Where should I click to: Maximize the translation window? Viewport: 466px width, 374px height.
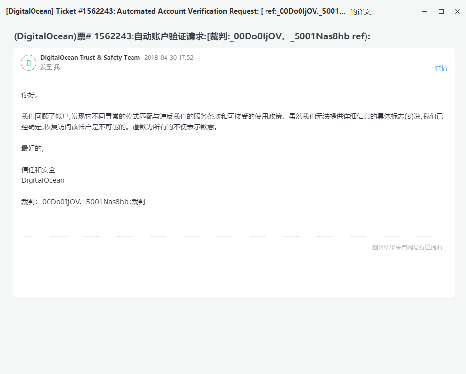coord(441,11)
